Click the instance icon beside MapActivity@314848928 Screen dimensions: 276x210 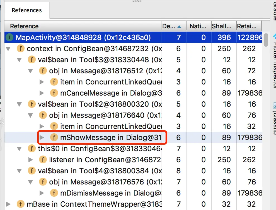[9, 37]
